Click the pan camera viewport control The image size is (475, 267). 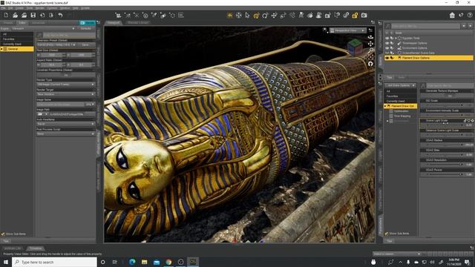click(x=370, y=44)
